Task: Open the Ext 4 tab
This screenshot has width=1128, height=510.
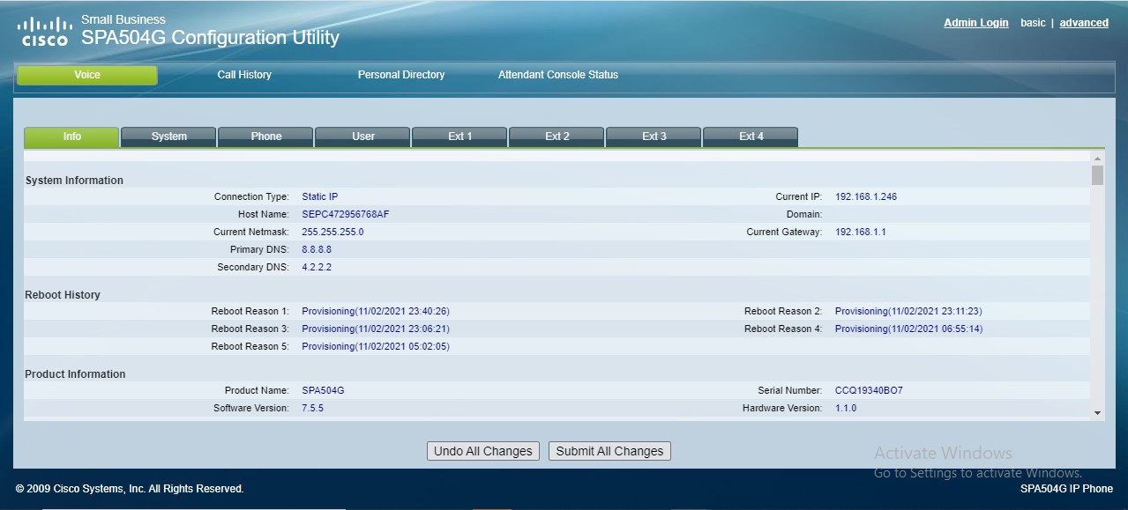Action: tap(751, 137)
